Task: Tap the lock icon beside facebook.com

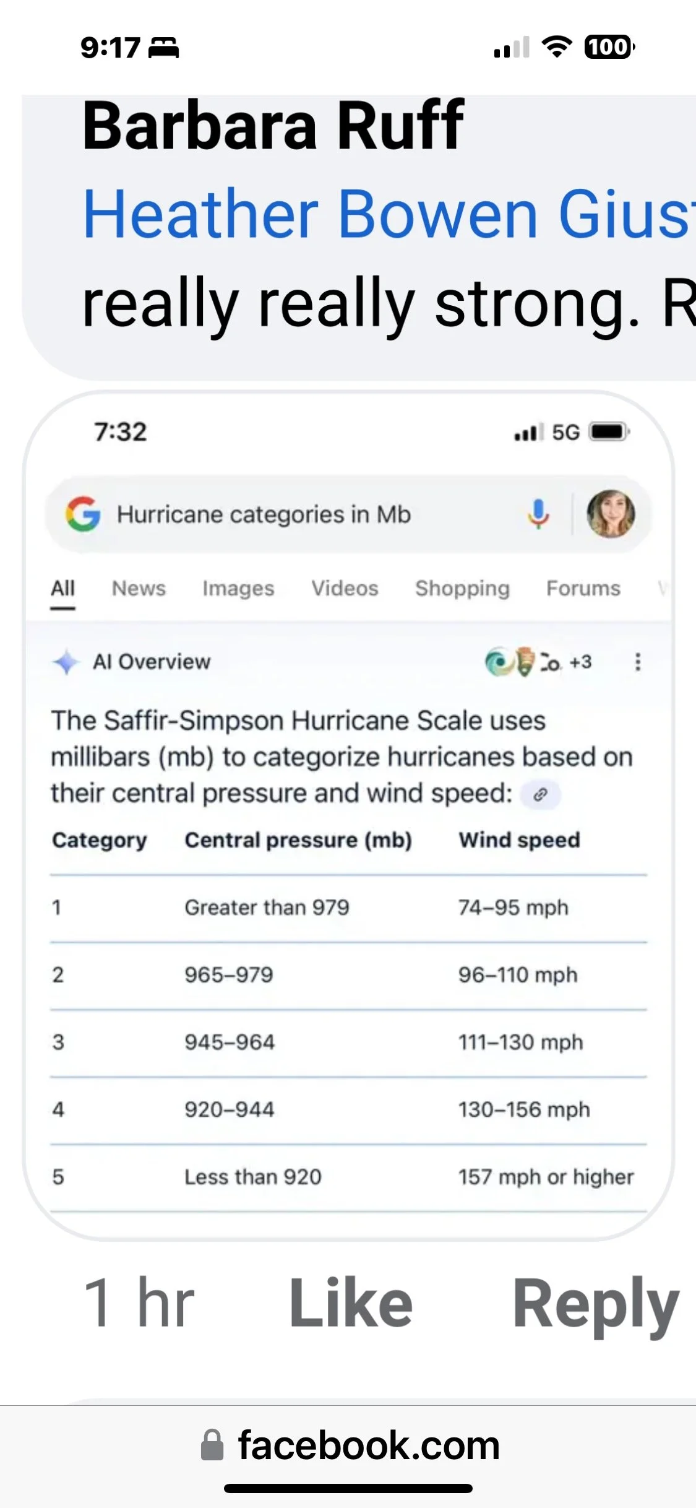Action: click(212, 1445)
